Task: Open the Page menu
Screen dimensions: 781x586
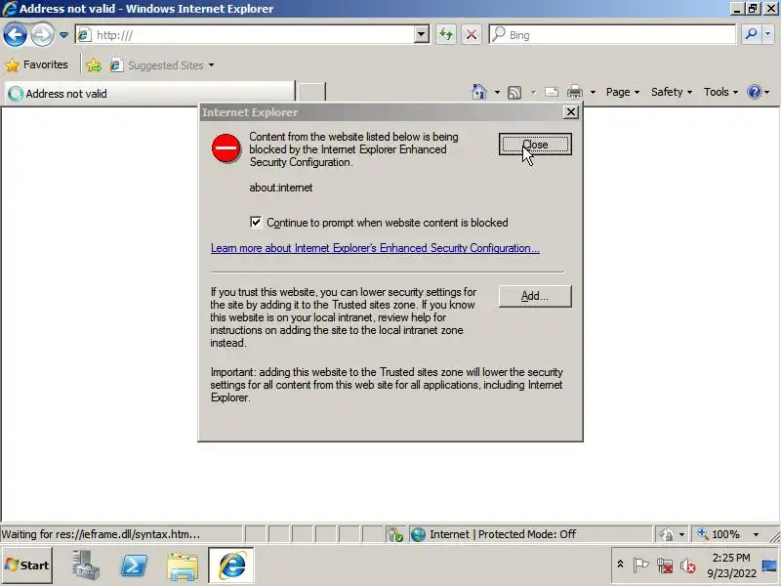Action: [x=623, y=92]
